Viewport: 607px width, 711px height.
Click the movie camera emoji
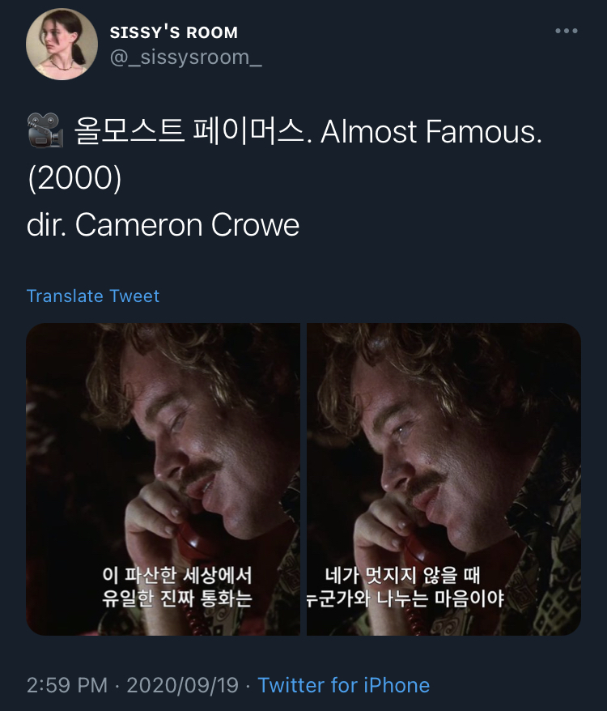45,130
